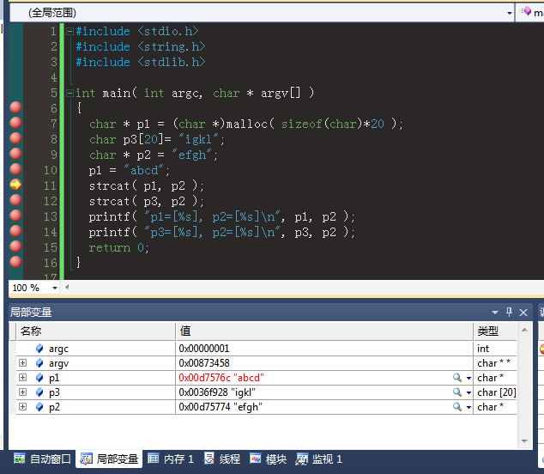Click the Locals scrollbar down arrow

[x=524, y=441]
